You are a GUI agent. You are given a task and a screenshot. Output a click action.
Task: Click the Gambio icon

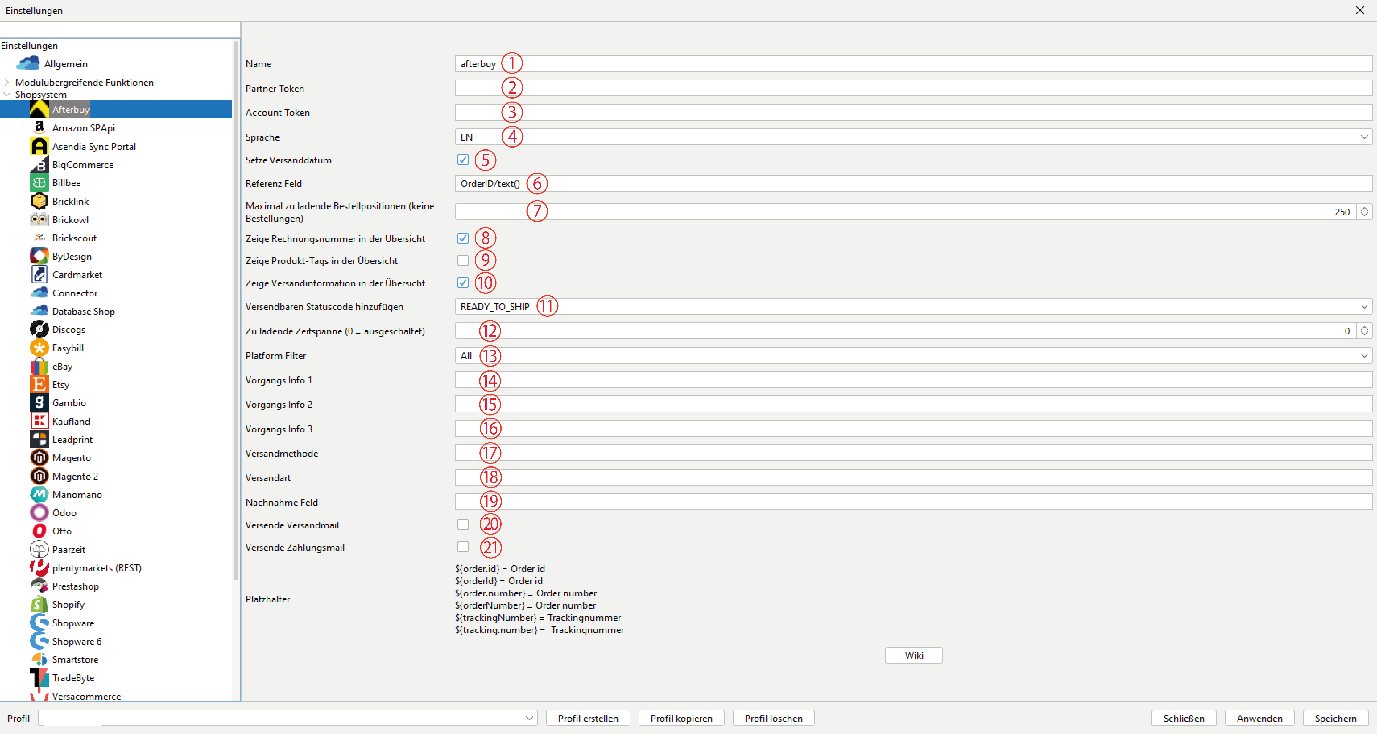(x=39, y=403)
